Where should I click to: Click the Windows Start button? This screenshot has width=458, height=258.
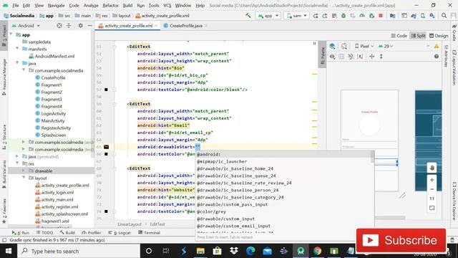coord(8,251)
